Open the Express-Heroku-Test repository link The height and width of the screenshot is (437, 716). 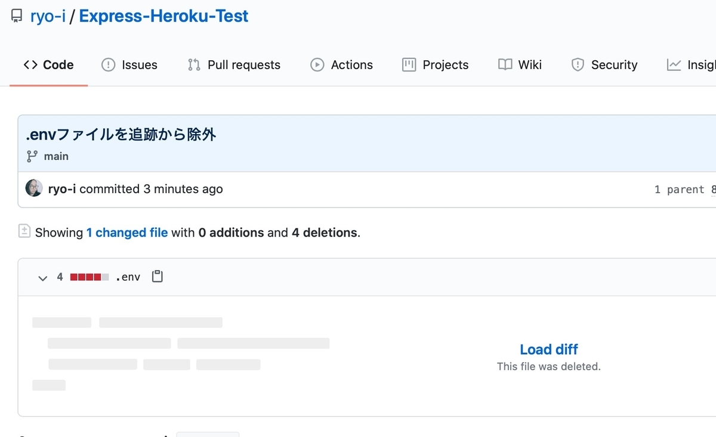point(163,16)
